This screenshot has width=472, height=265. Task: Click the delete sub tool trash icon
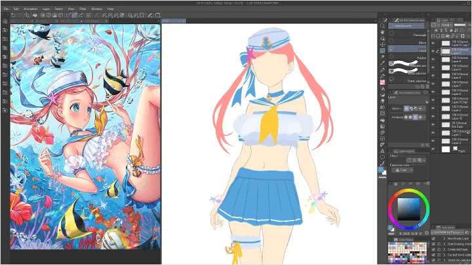[427, 87]
